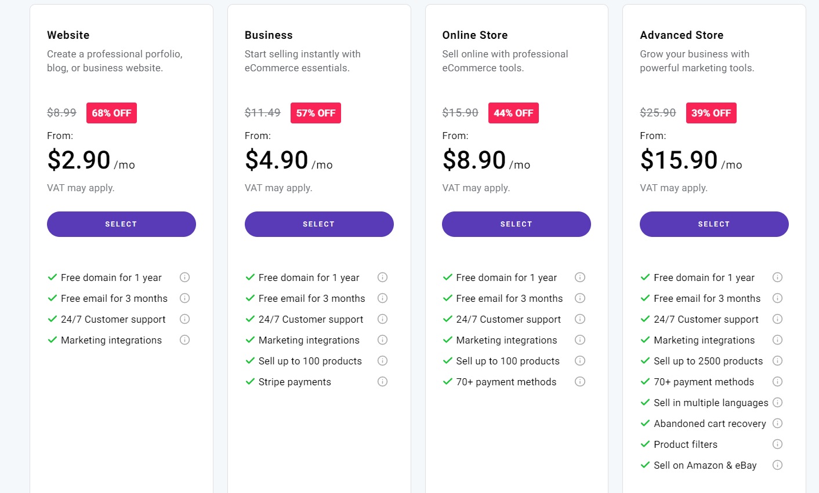Click info icon beside Website plan's free domain
The image size is (819, 493).
(x=184, y=277)
